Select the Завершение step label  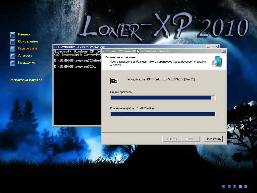[x=26, y=63]
